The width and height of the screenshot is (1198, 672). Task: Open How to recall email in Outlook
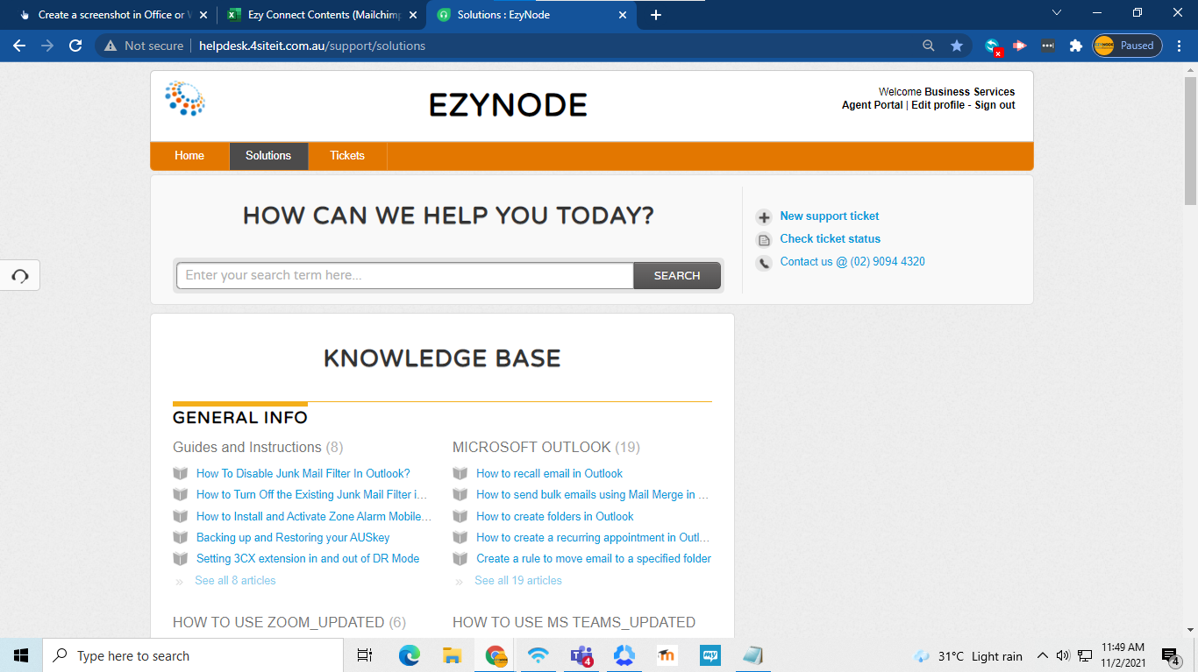tap(549, 473)
